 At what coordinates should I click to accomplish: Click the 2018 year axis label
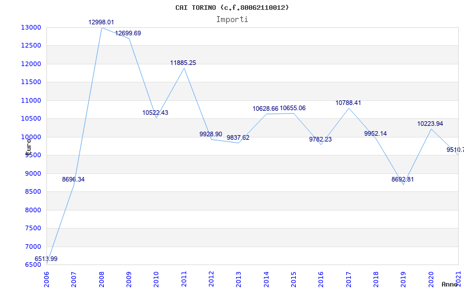pyautogui.click(x=376, y=279)
